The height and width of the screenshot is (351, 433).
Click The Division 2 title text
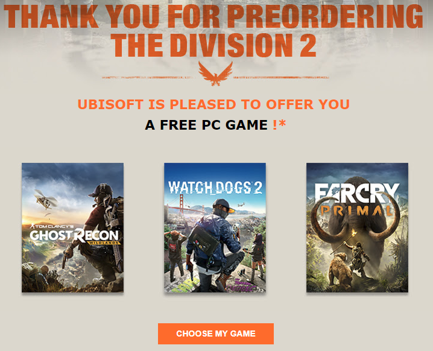point(213,45)
